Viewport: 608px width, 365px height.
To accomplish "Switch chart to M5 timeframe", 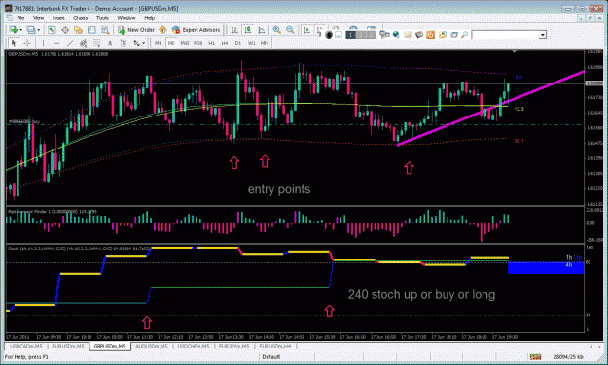I will (x=171, y=43).
